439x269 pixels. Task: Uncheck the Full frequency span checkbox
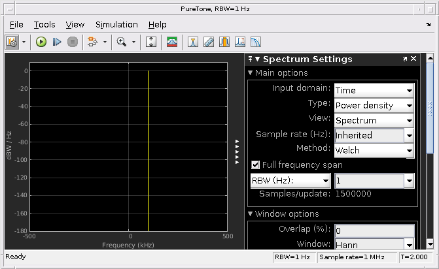pyautogui.click(x=256, y=165)
